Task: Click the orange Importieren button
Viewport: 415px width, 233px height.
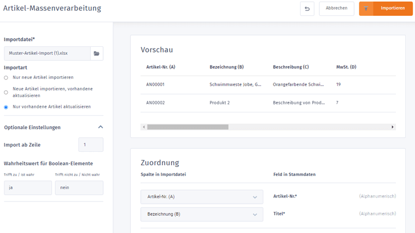Action: coord(386,8)
